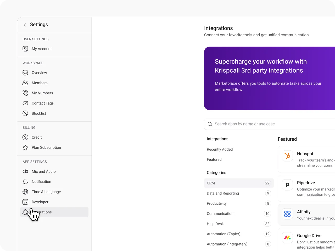
Task: Click the Affinity logo icon
Action: click(287, 214)
